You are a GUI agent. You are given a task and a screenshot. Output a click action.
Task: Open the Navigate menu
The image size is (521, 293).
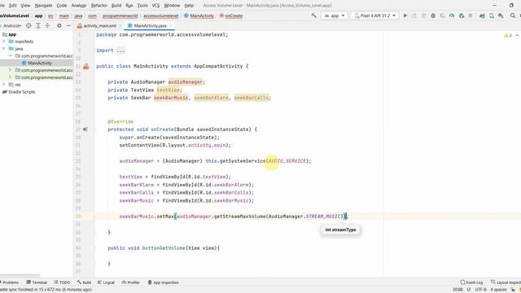(x=43, y=6)
